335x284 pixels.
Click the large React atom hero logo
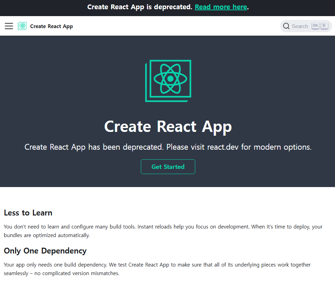pyautogui.click(x=168, y=81)
